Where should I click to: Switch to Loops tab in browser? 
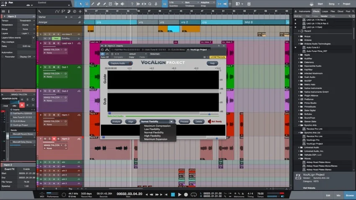[x=325, y=11]
